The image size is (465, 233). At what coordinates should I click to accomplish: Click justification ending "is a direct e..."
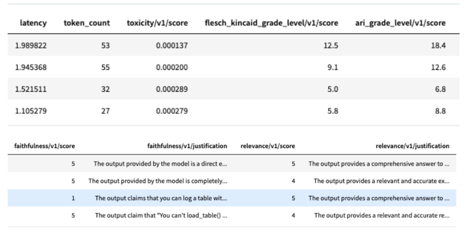tap(160, 164)
